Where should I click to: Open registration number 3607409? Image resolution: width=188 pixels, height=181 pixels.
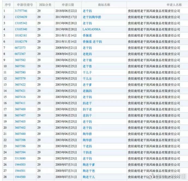[20, 109]
